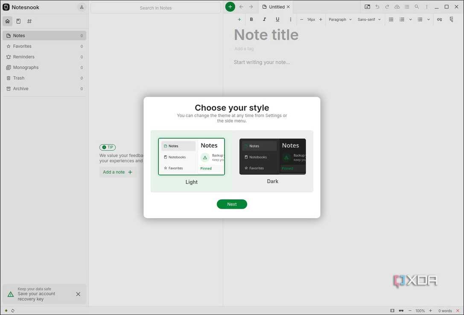This screenshot has width=464, height=315.
Task: Insert a link with link icon
Action: [439, 20]
